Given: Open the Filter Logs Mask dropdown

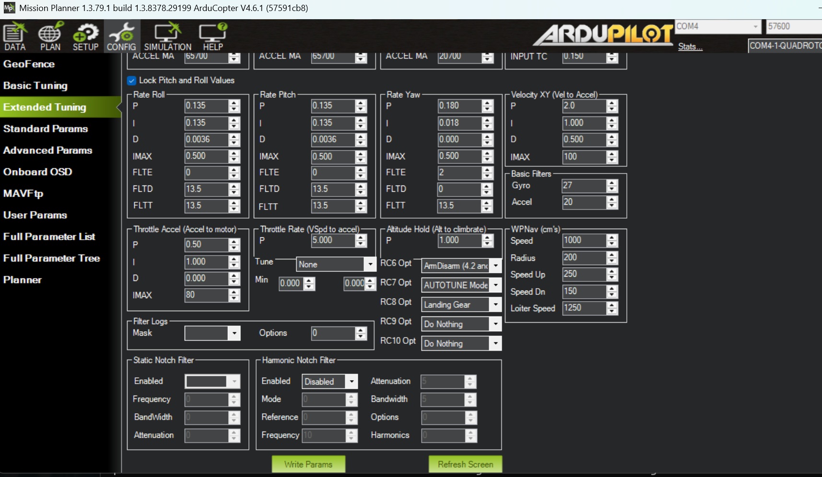Looking at the screenshot, I should point(212,333).
